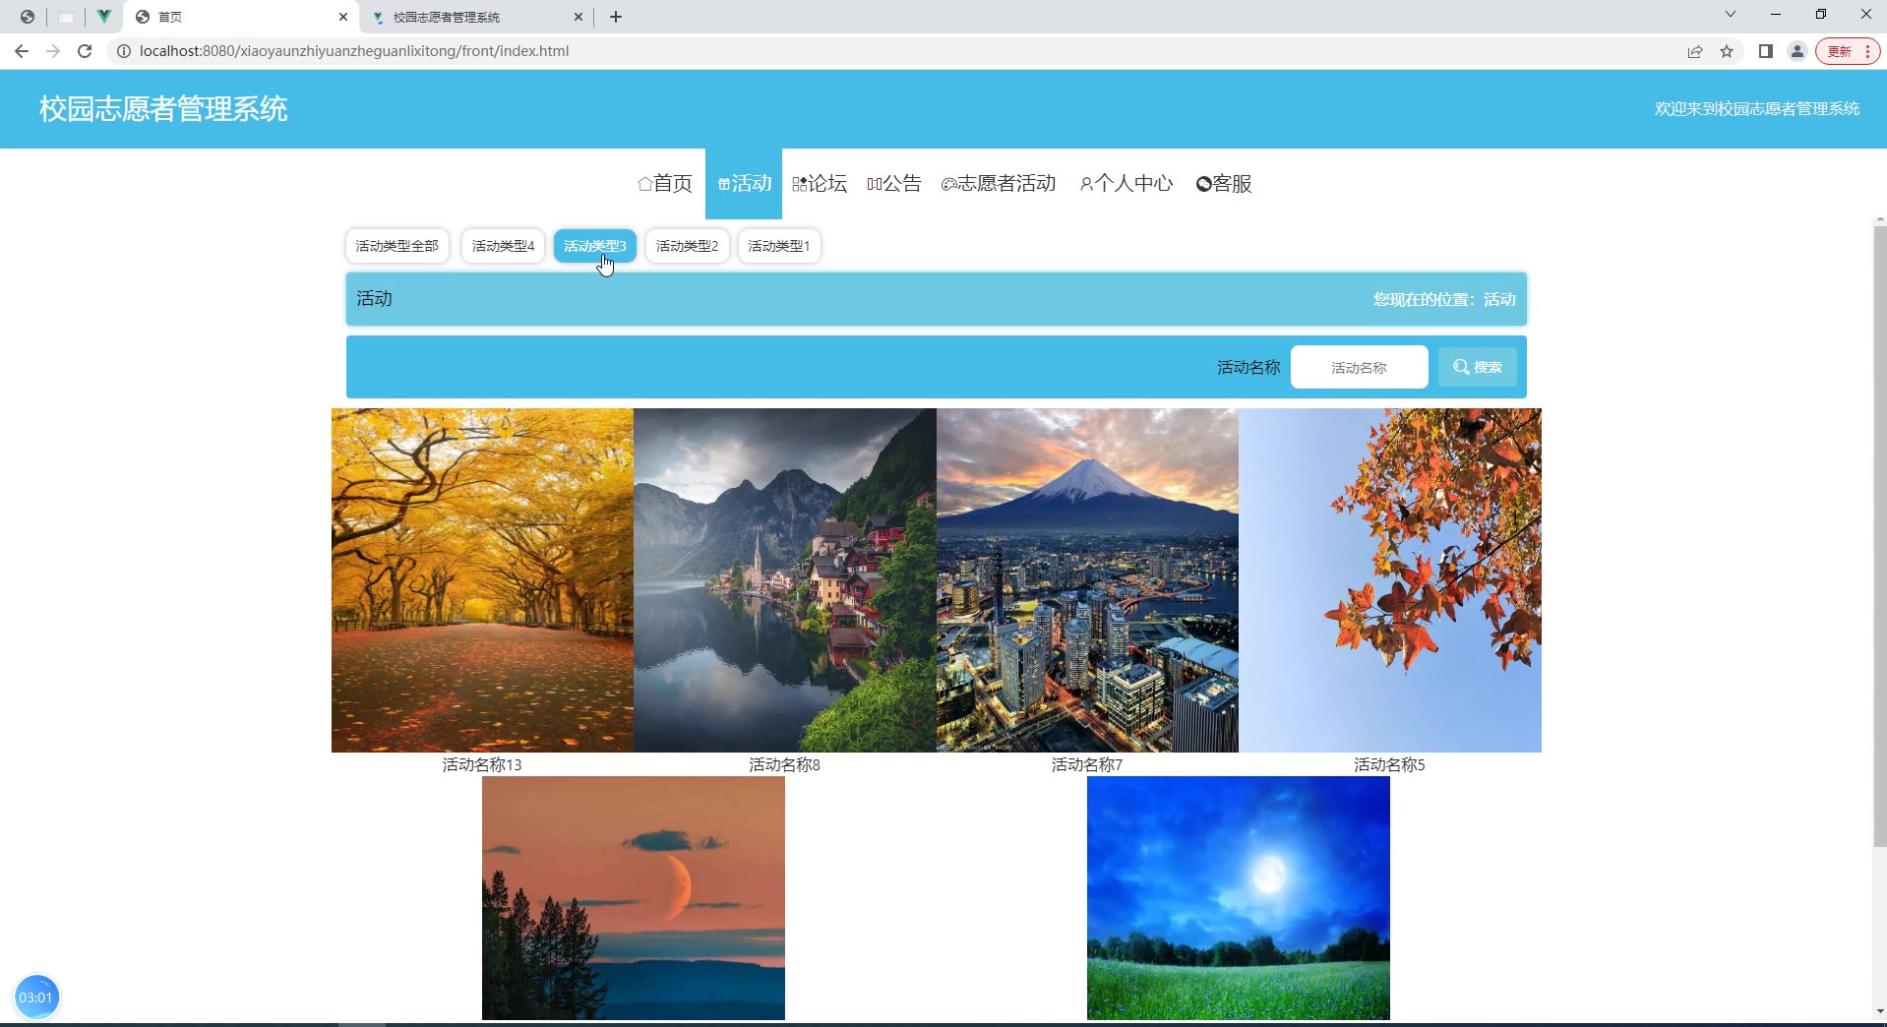Click the address bar URL
Screen dimensions: 1887x1027
354,51
